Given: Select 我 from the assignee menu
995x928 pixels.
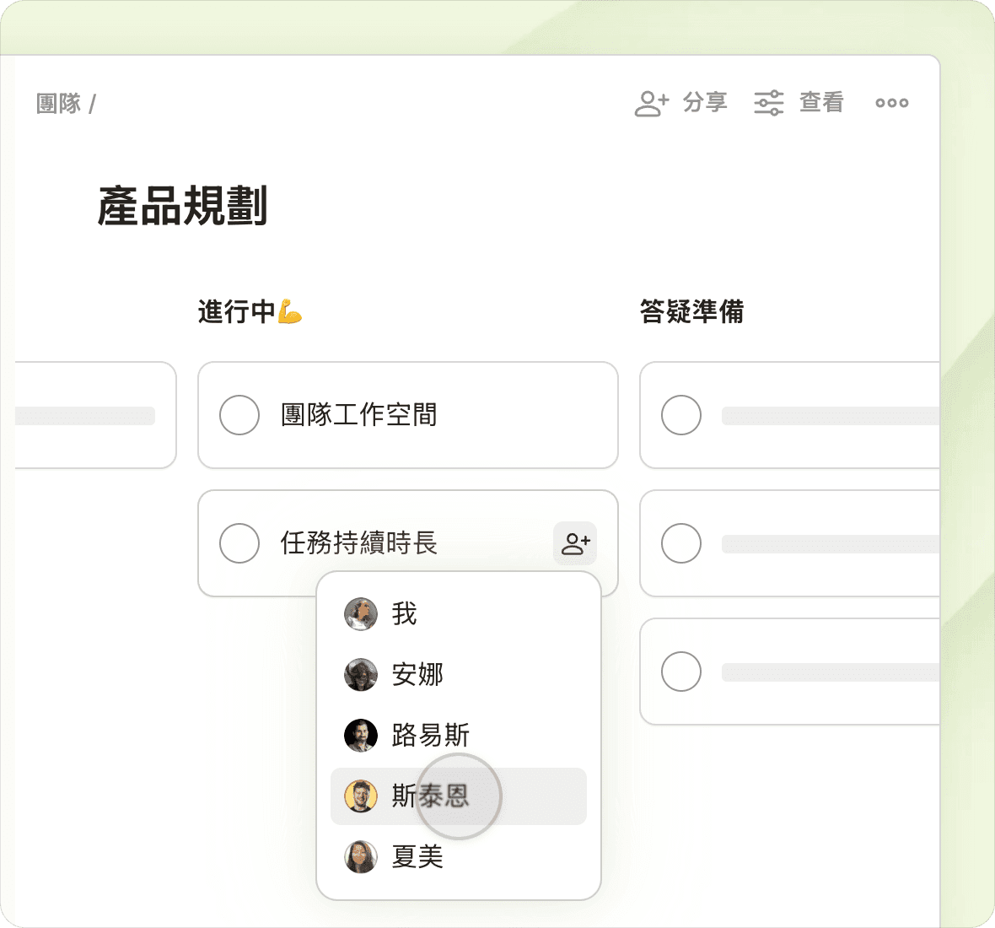Looking at the screenshot, I should click(x=405, y=614).
